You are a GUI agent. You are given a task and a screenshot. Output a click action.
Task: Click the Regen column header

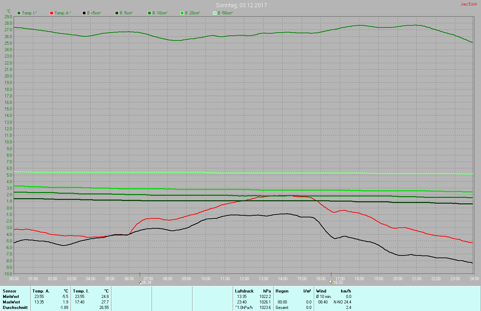coord(282,291)
